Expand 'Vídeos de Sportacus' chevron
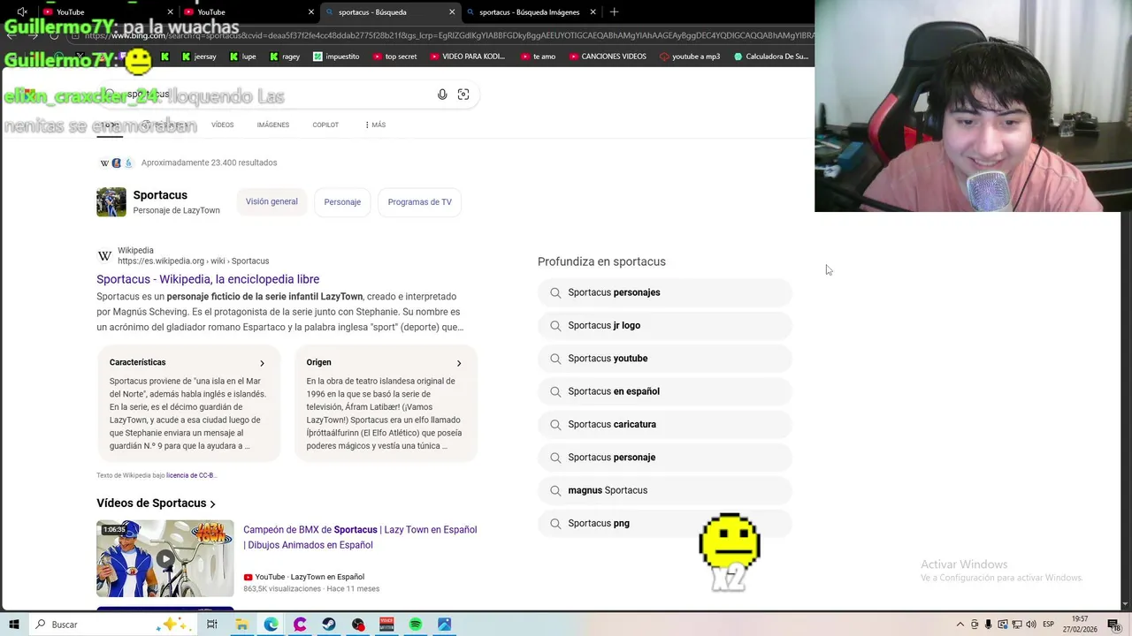1132x636 pixels. [213, 504]
